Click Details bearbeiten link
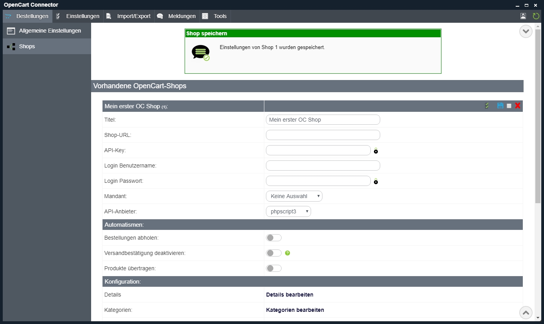The width and height of the screenshot is (544, 324). [x=290, y=295]
